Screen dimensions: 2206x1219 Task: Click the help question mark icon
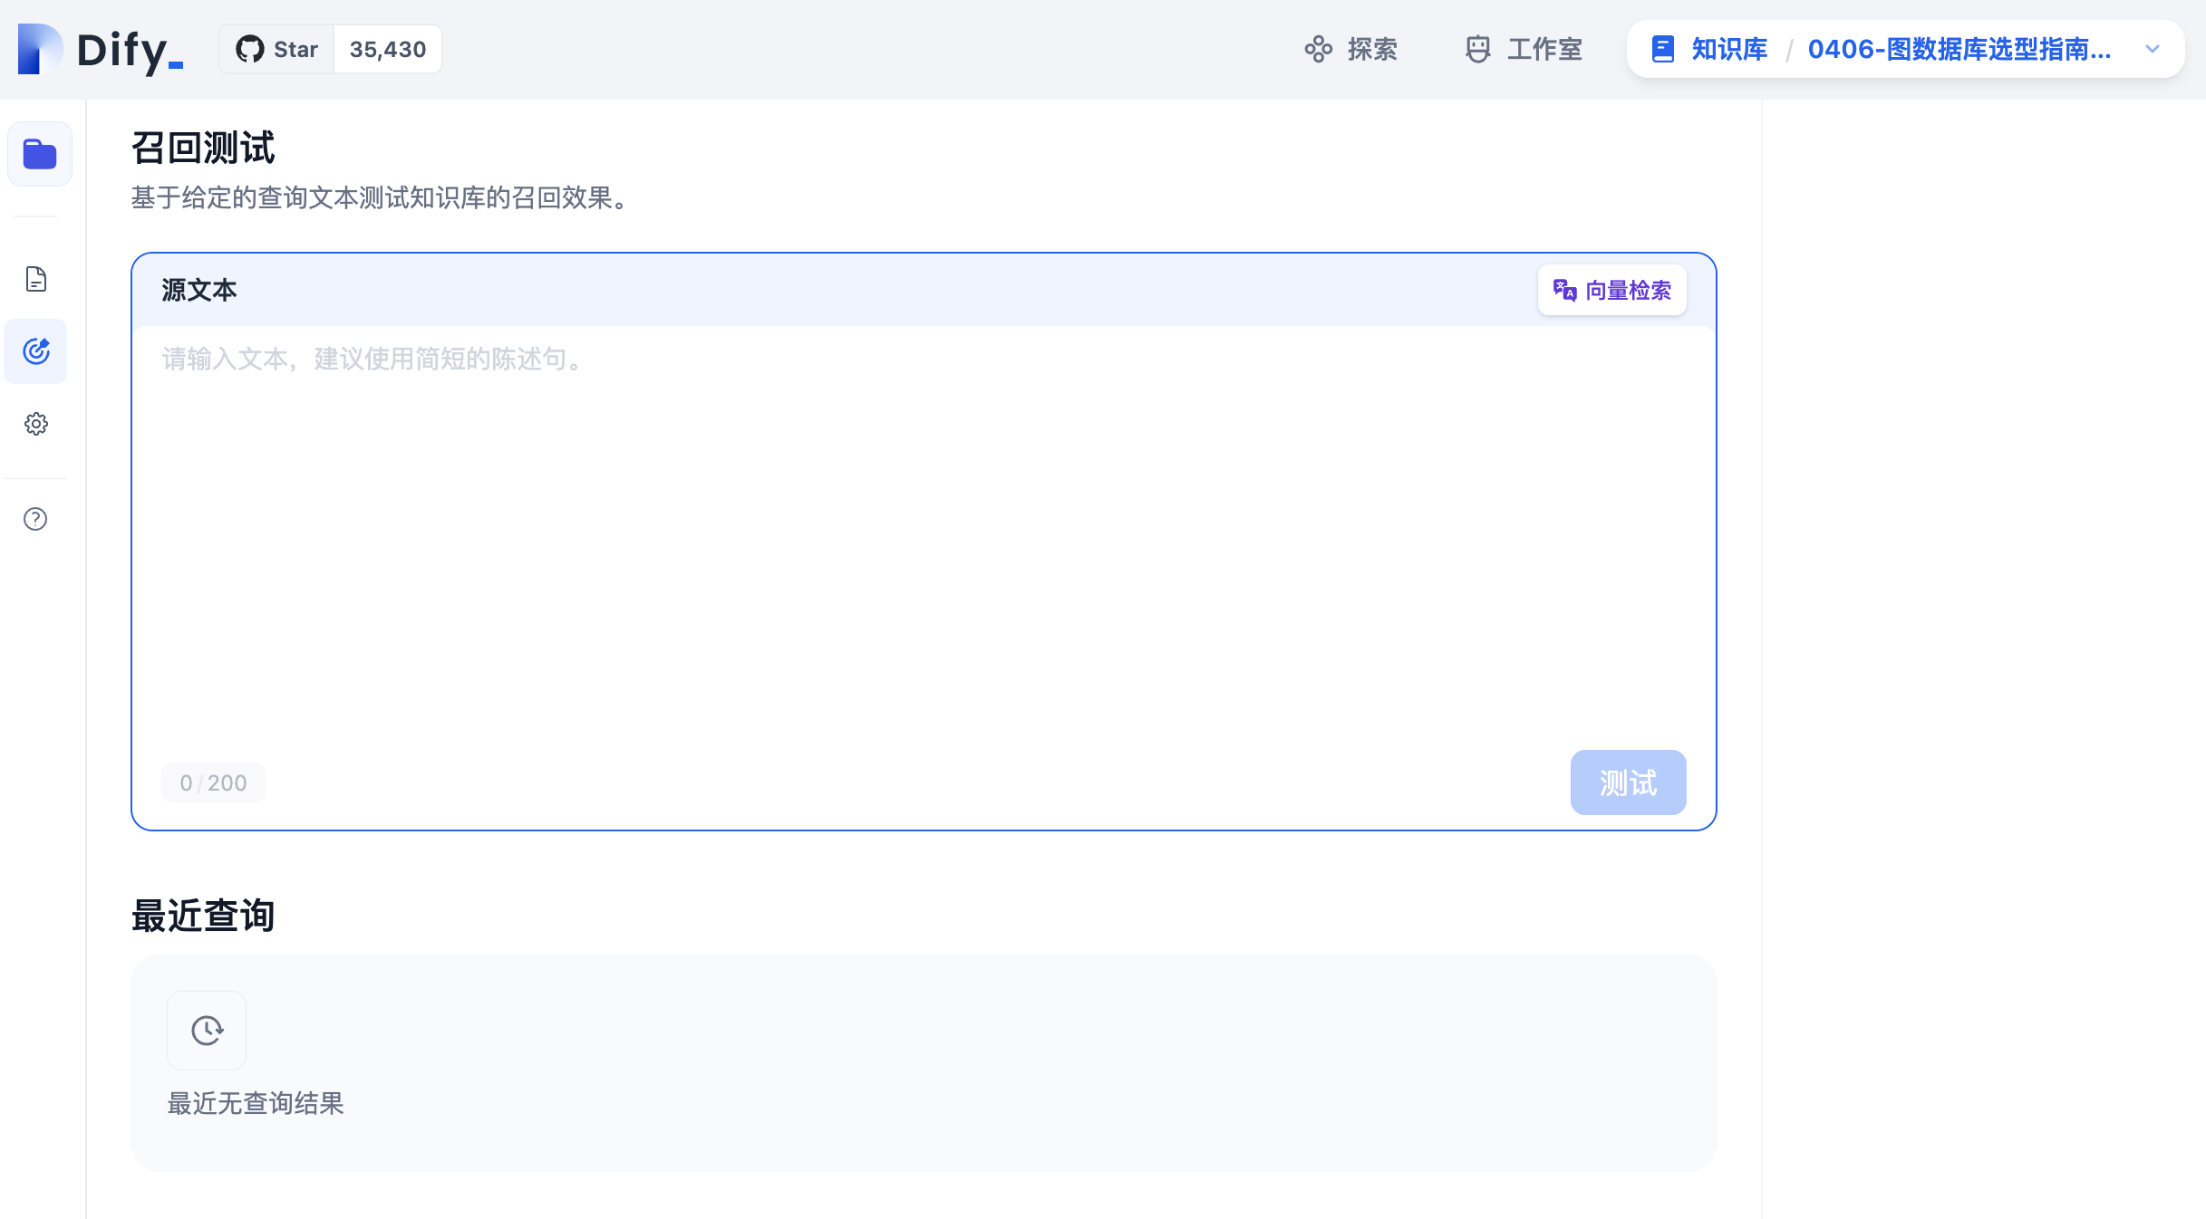point(35,519)
